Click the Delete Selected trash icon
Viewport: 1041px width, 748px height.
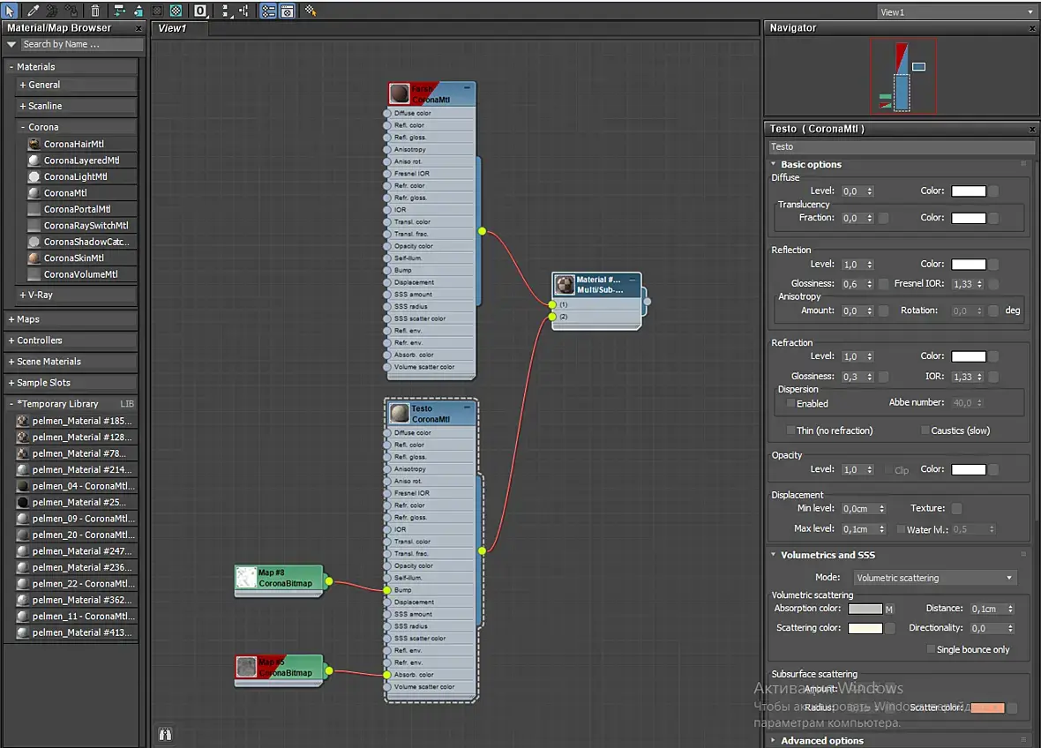[95, 11]
